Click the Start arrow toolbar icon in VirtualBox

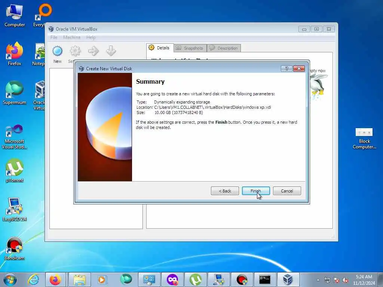click(x=93, y=51)
